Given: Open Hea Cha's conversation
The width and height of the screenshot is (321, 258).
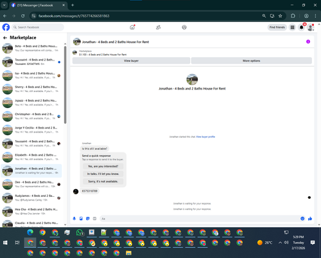Looking at the screenshot, I should point(31,212).
